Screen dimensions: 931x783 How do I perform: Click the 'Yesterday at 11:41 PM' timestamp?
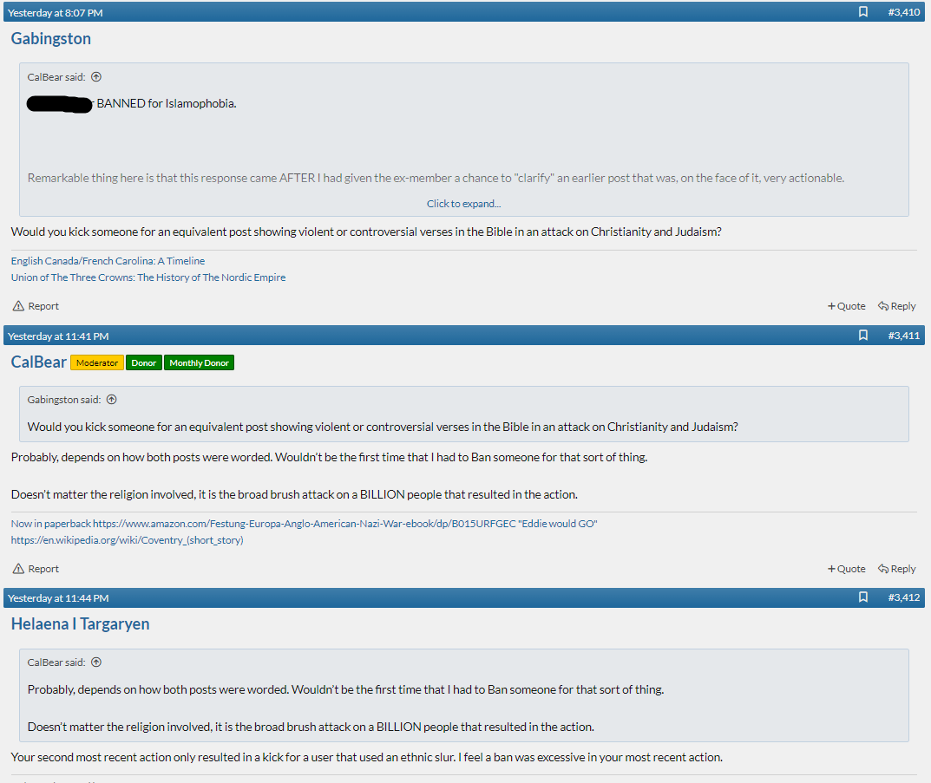(x=58, y=336)
